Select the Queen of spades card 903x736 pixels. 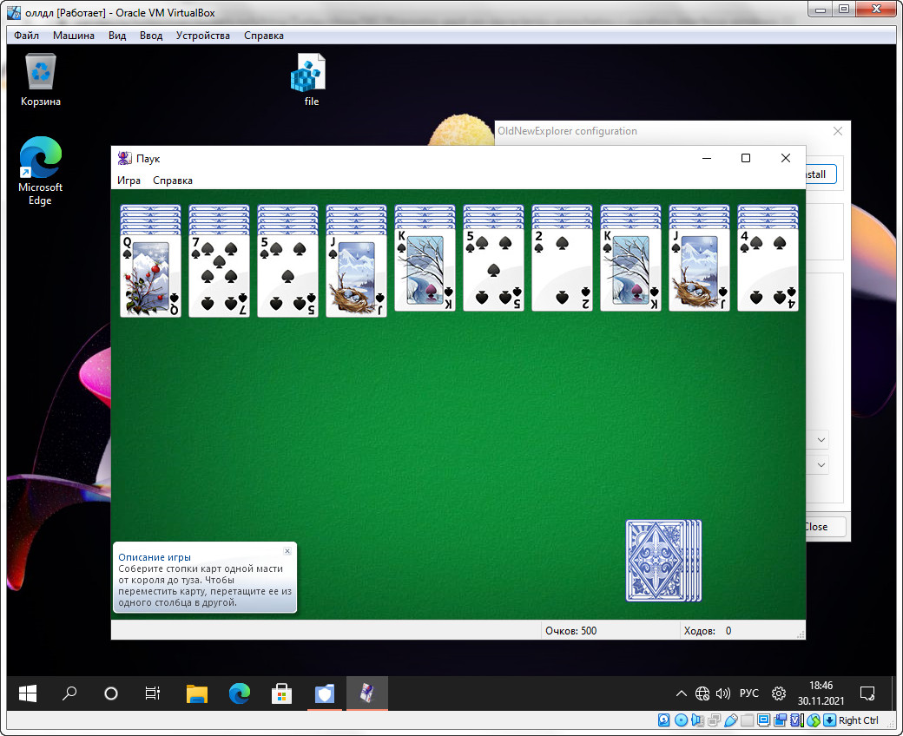(150, 276)
